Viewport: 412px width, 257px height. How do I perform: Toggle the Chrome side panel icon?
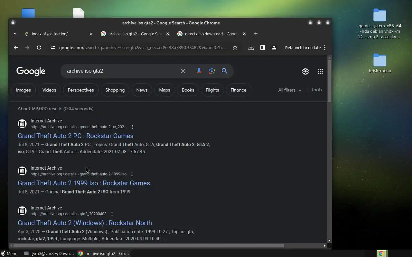[x=263, y=48]
